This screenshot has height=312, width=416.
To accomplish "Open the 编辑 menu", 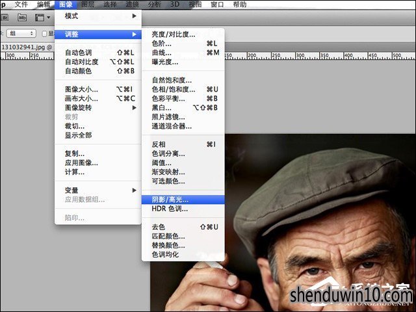I will click(44, 5).
